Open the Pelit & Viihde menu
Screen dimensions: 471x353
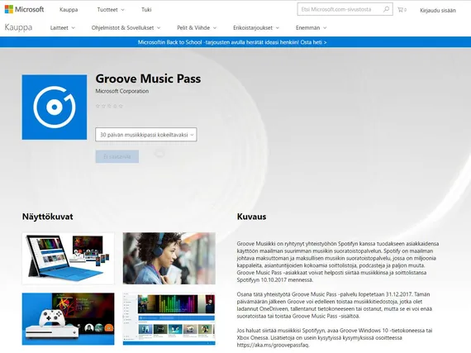(x=197, y=27)
